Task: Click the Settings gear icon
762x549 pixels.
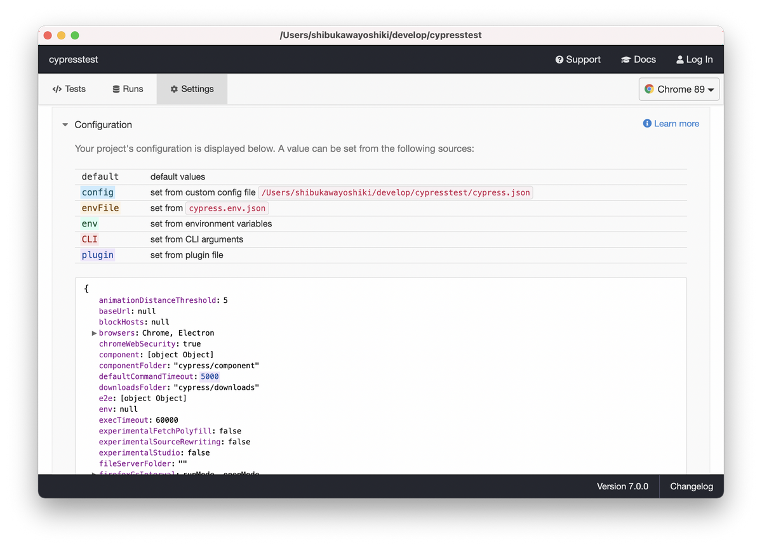Action: [174, 89]
